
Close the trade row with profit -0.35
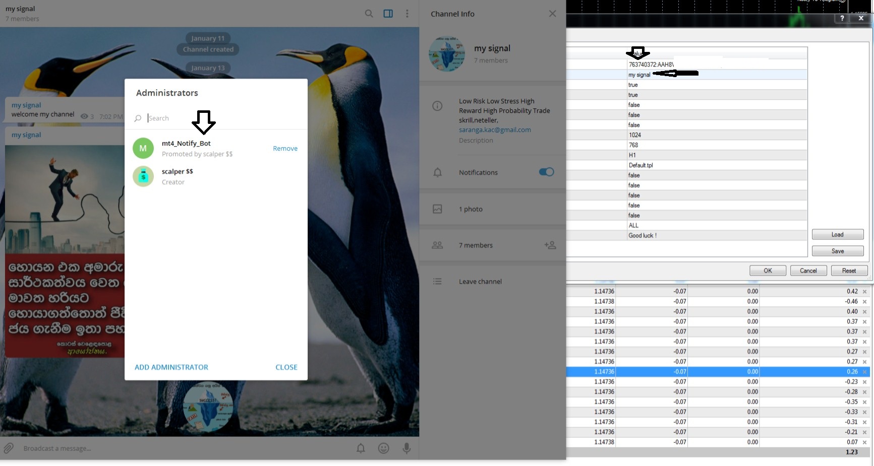pos(864,402)
